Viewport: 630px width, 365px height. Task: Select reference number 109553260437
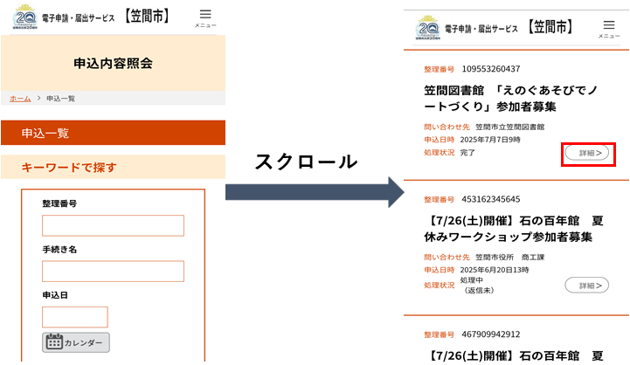pos(490,69)
